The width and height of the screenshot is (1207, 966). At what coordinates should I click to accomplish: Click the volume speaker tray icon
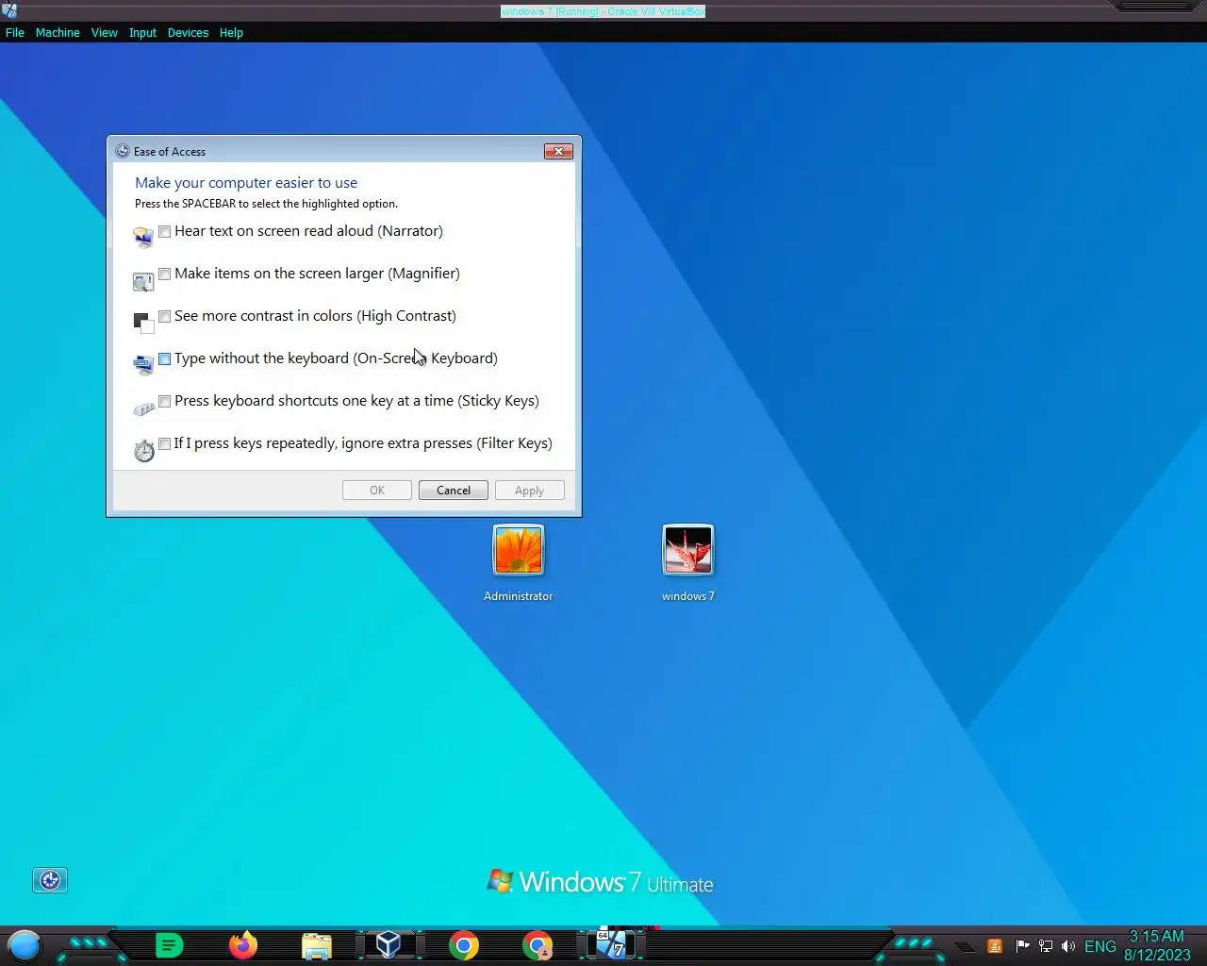coord(1068,946)
